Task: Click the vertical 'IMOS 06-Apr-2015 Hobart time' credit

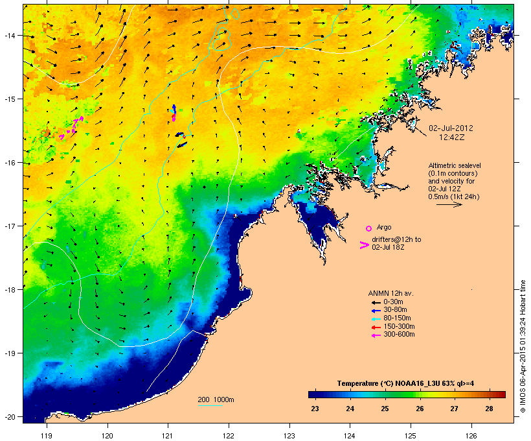Action: pos(523,346)
